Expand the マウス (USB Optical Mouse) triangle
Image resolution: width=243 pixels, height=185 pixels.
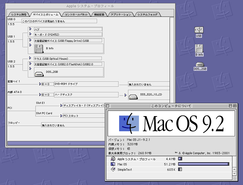click(30, 58)
